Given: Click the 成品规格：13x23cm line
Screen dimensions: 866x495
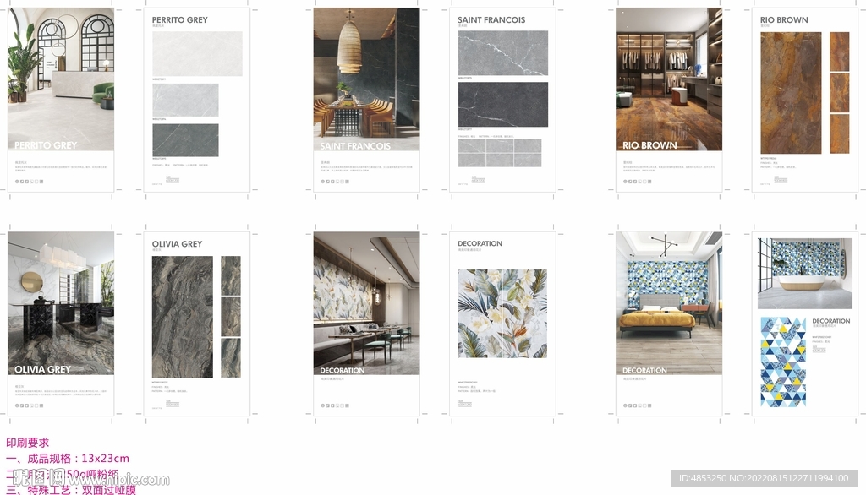Looking at the screenshot, I should 68,459.
